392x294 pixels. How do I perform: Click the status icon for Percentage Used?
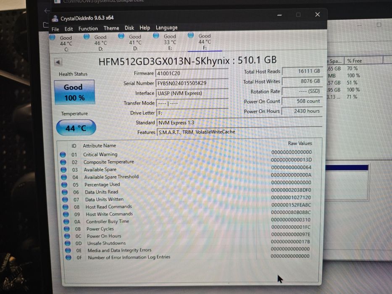pyautogui.click(x=64, y=185)
